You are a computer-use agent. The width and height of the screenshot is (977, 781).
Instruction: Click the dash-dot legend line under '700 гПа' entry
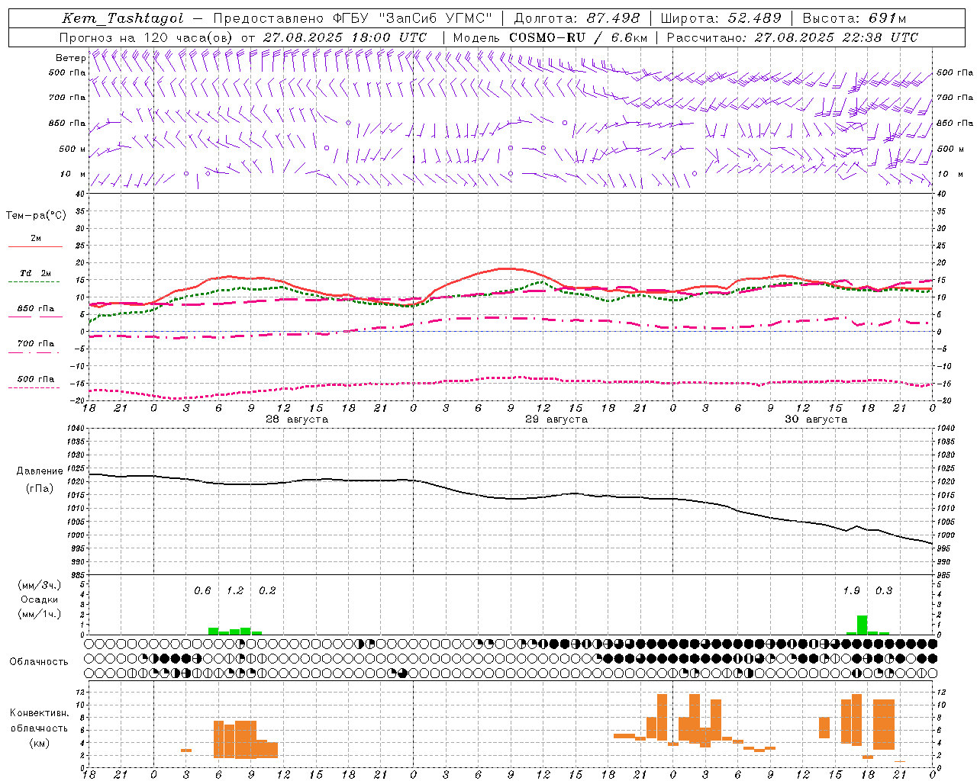35,352
